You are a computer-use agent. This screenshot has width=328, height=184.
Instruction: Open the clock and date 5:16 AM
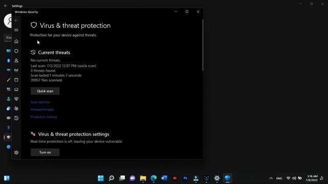(x=312, y=178)
